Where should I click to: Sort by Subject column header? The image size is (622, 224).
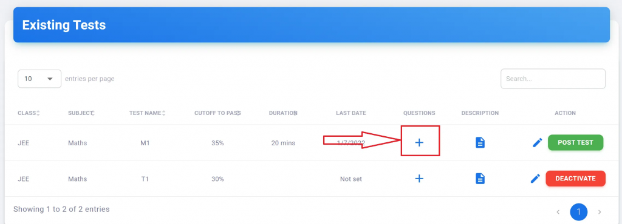(x=81, y=113)
